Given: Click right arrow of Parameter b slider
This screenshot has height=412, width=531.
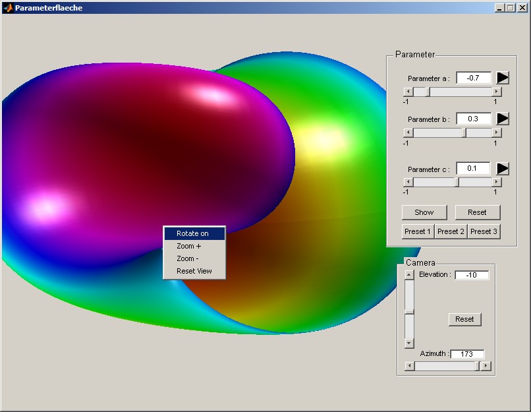Looking at the screenshot, I should 497,132.
